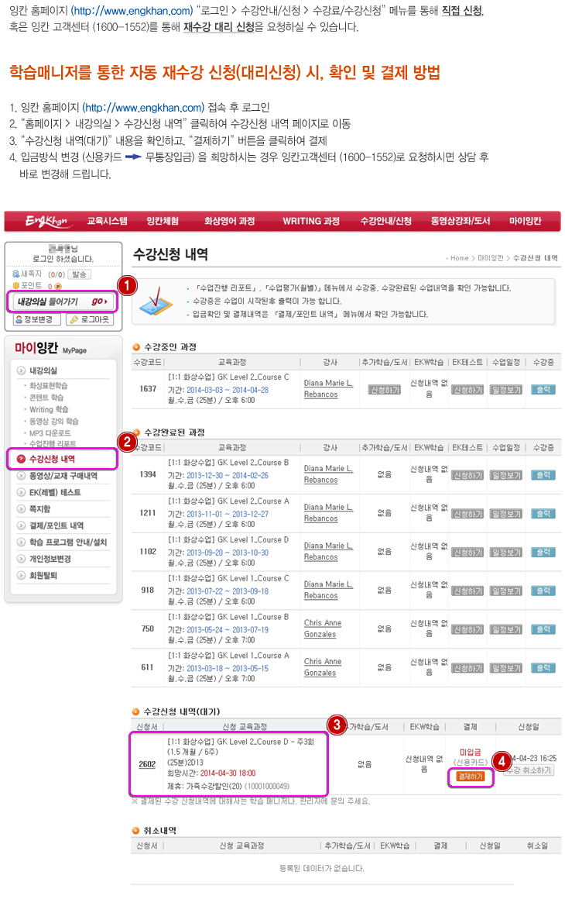Click the 발송 button beside 새쪽지

click(x=79, y=274)
